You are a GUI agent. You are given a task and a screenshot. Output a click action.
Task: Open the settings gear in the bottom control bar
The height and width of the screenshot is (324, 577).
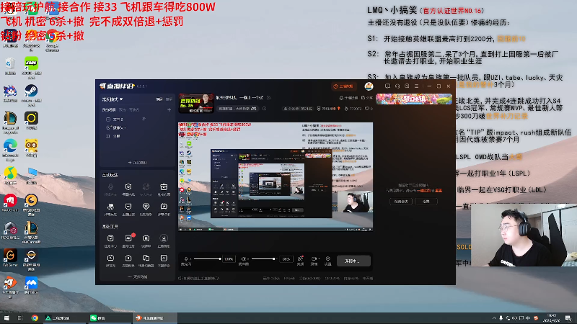tap(328, 259)
